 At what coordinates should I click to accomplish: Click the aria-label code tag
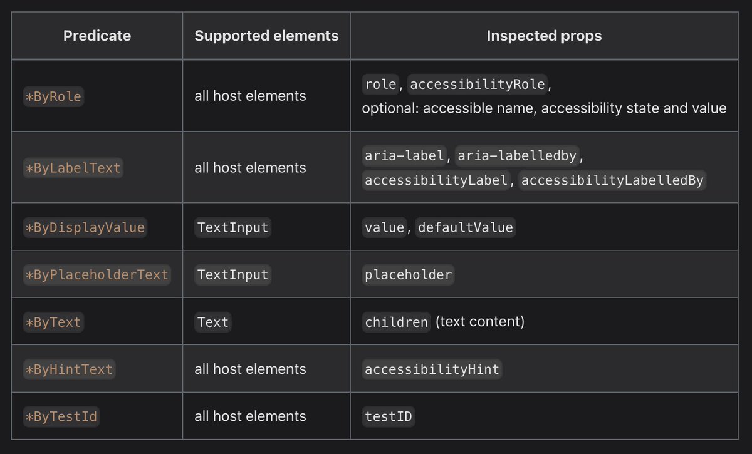click(x=405, y=155)
